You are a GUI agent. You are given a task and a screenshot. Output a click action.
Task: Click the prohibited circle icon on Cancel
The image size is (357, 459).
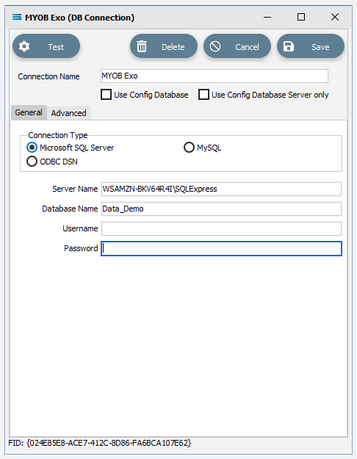pos(215,46)
